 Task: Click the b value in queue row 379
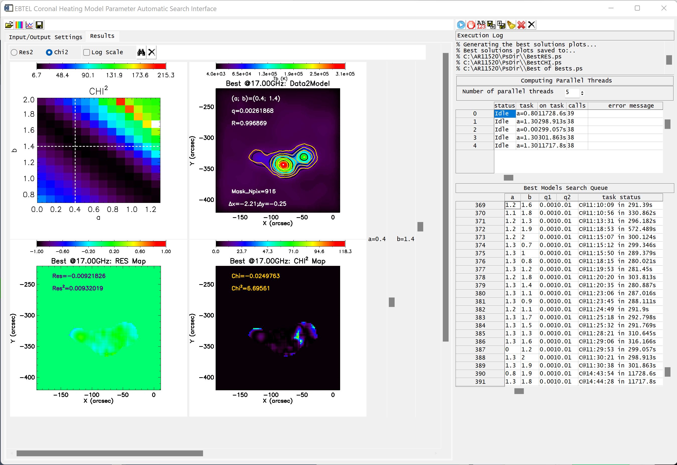point(529,285)
